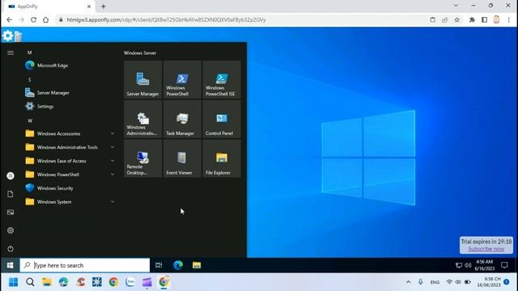Open the Windows PowerShell ISE tile
This screenshot has height=291, width=518.
(x=222, y=79)
